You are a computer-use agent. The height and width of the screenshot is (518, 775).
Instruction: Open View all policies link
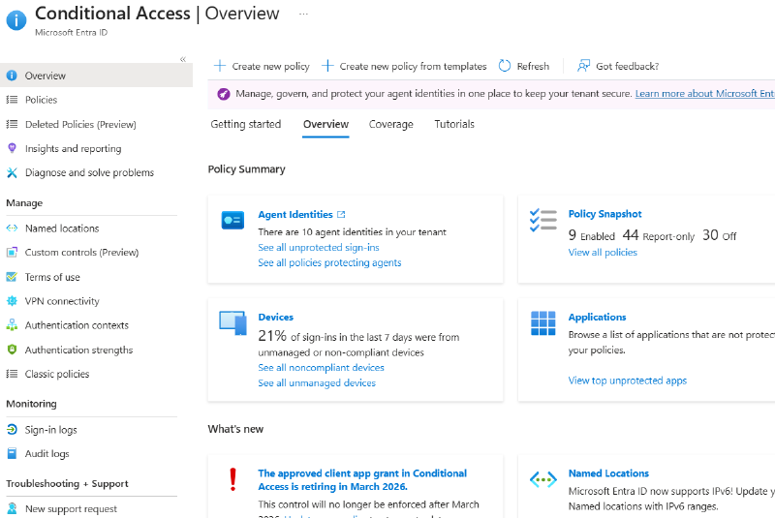click(603, 253)
